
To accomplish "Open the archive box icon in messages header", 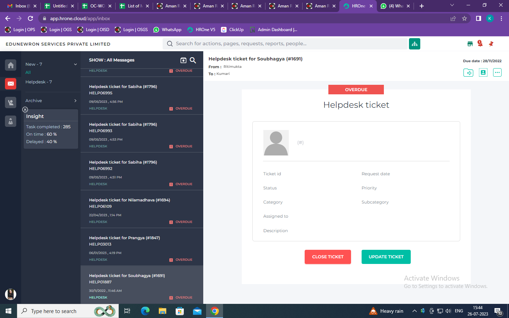I will 183,60.
